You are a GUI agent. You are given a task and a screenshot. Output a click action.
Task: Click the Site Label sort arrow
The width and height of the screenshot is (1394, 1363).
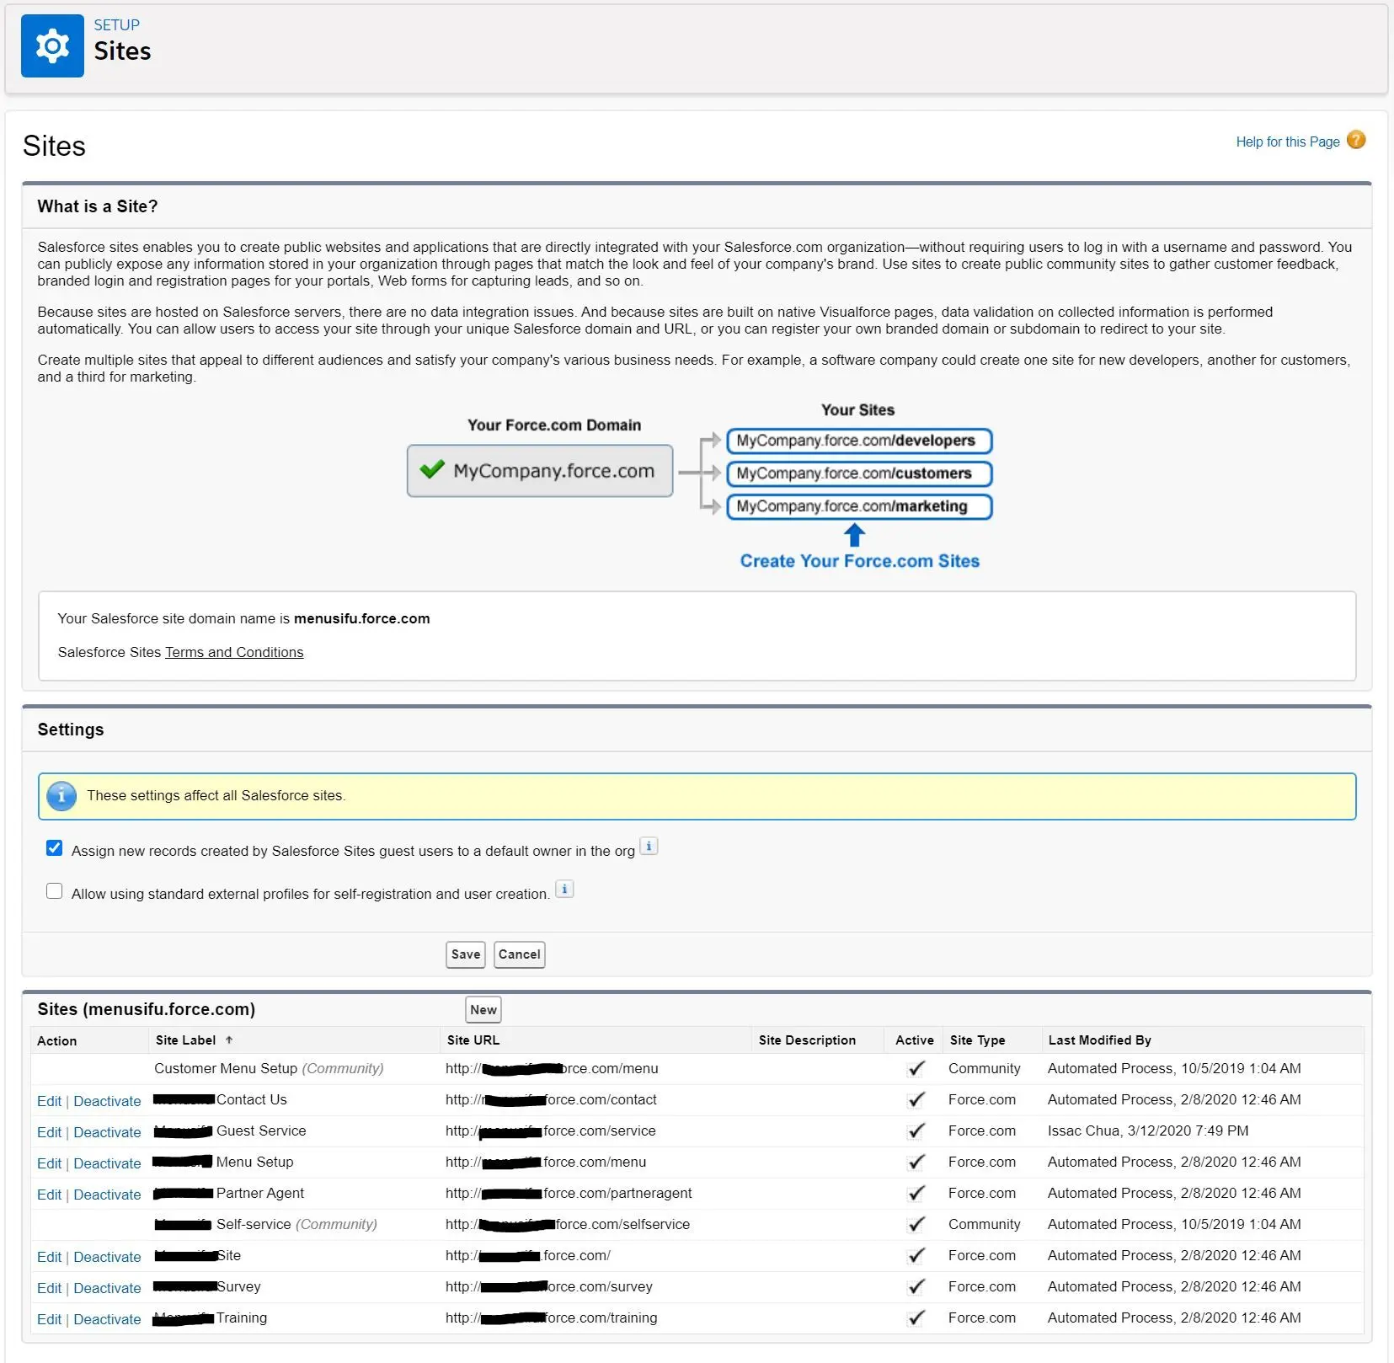pos(229,1040)
